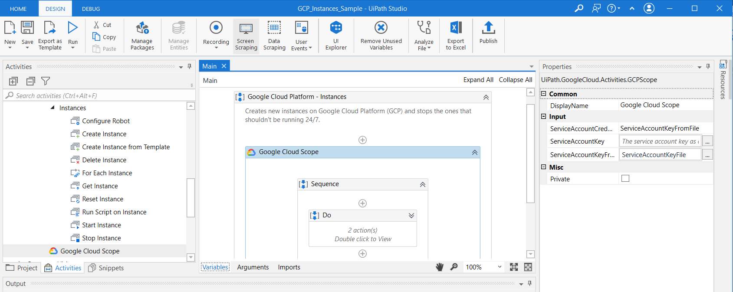Viewport: 733px width, 292px height.
Task: Open the Imports tab
Action: point(289,267)
